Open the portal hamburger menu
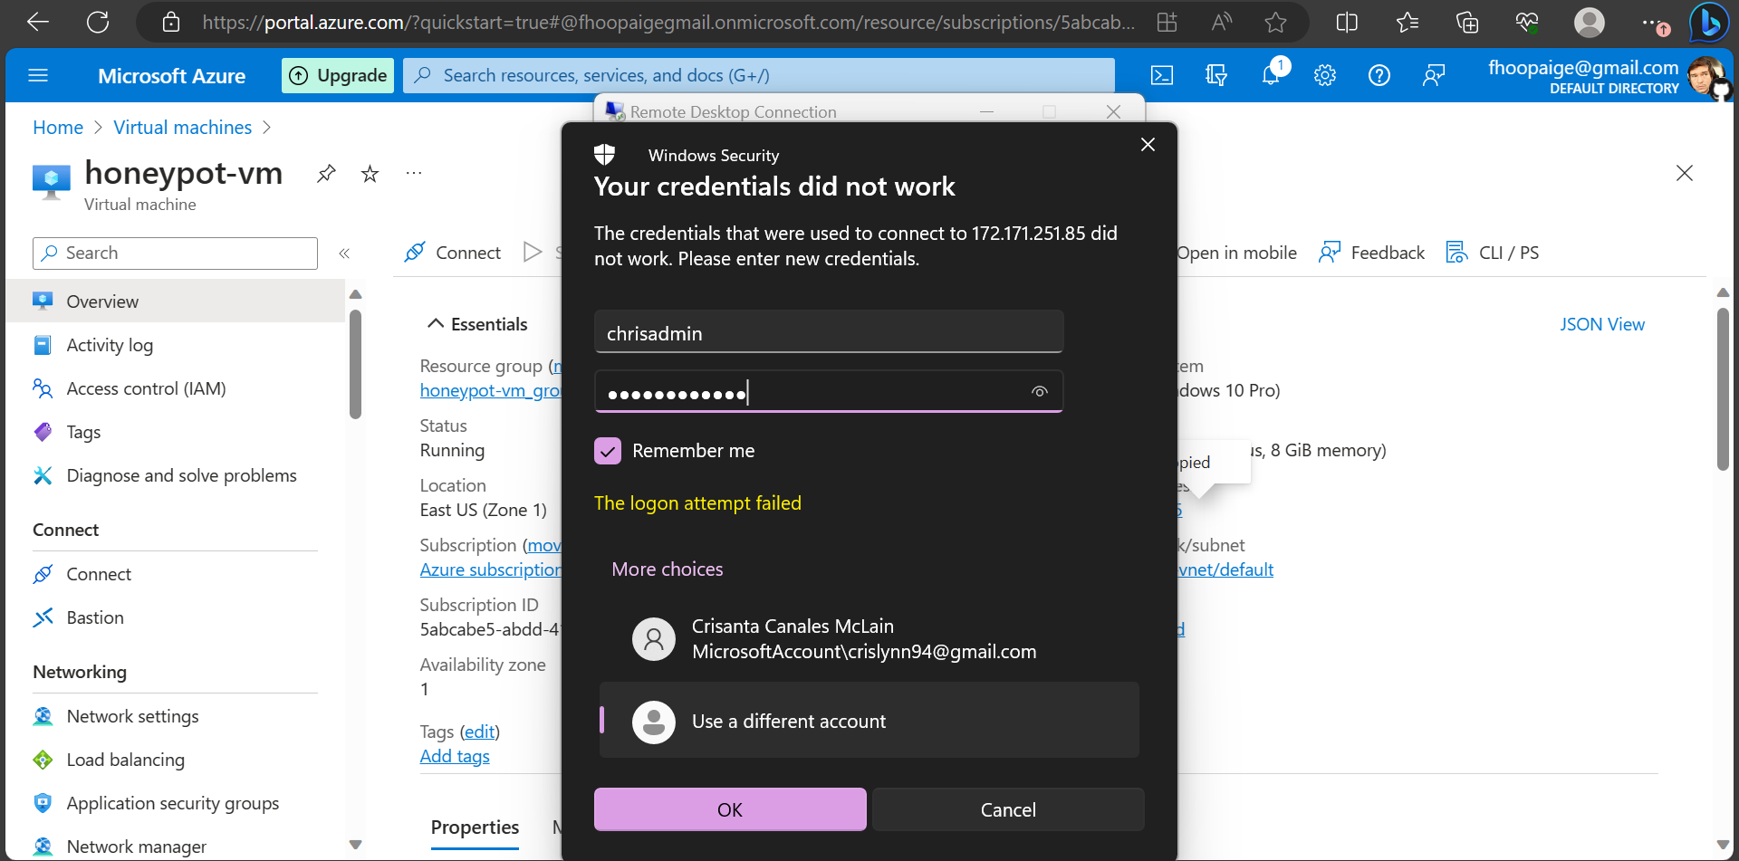Viewport: 1739px width, 861px height. click(38, 75)
